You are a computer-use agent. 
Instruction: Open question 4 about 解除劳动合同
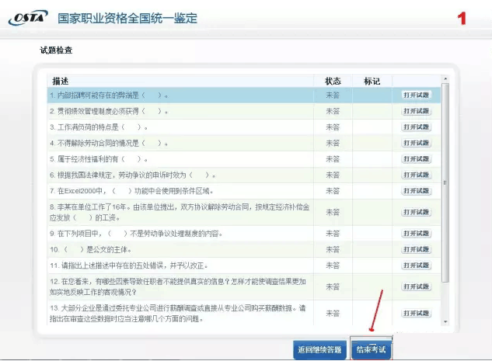416,143
